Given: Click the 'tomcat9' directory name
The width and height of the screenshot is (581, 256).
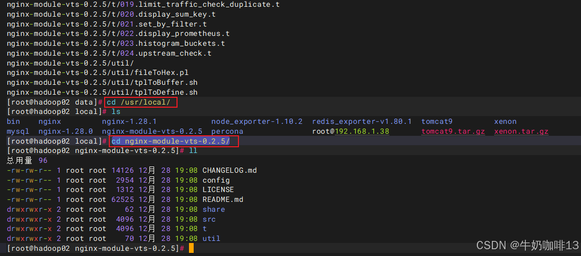Looking at the screenshot, I should 437,122.
